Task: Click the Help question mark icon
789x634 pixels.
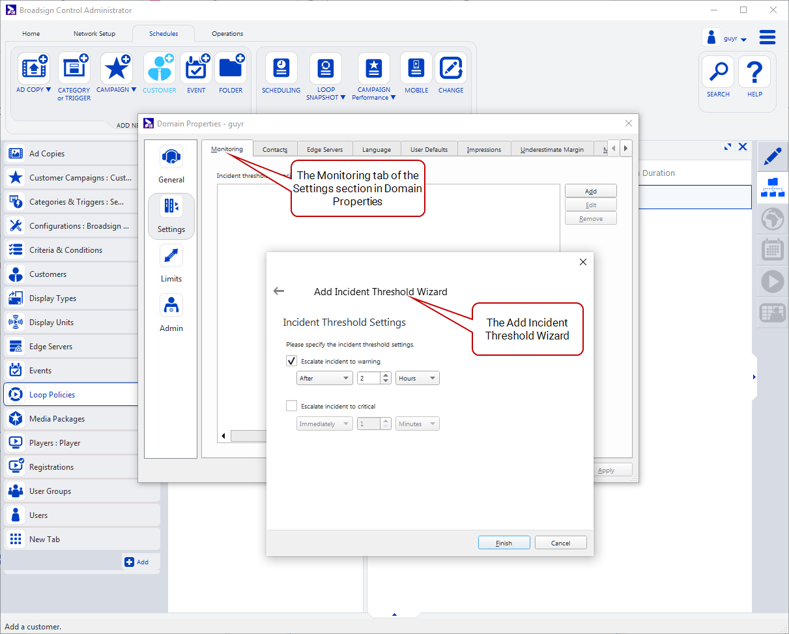Action: [x=754, y=72]
